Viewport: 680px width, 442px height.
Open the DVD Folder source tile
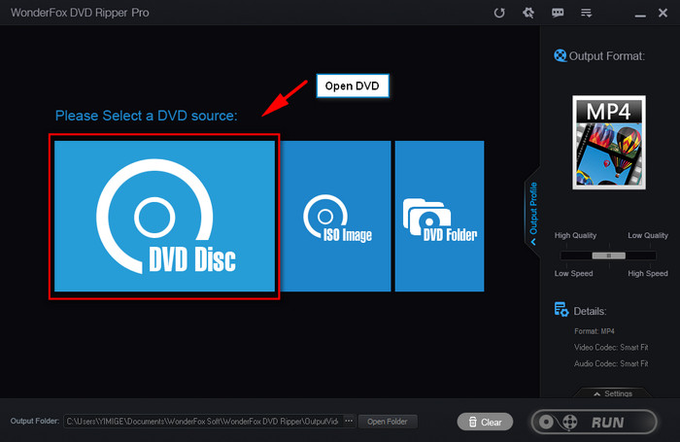point(439,216)
